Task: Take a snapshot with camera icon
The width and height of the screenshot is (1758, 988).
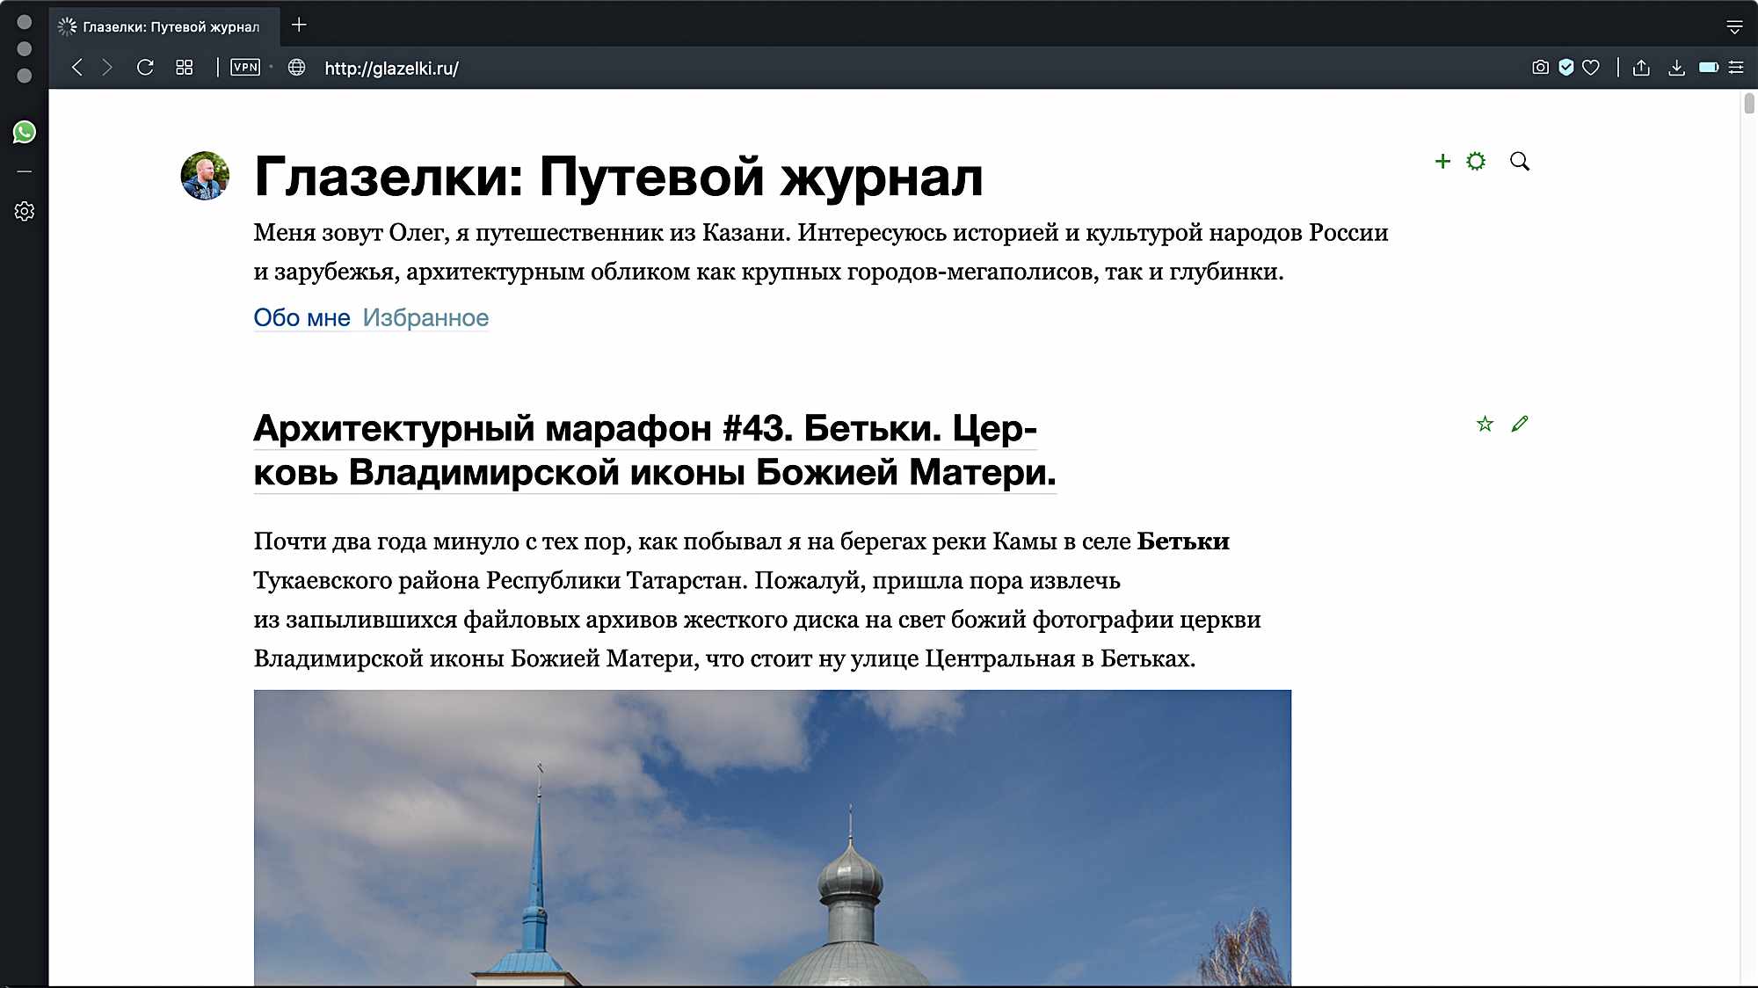Action: 1540,68
